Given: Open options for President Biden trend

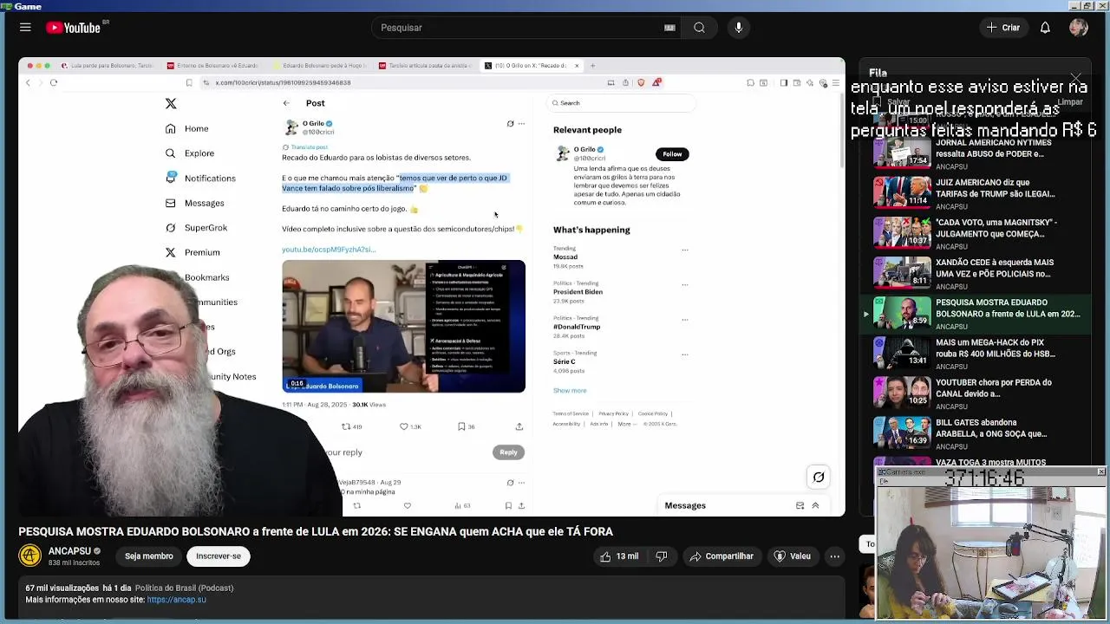Looking at the screenshot, I should (x=684, y=285).
